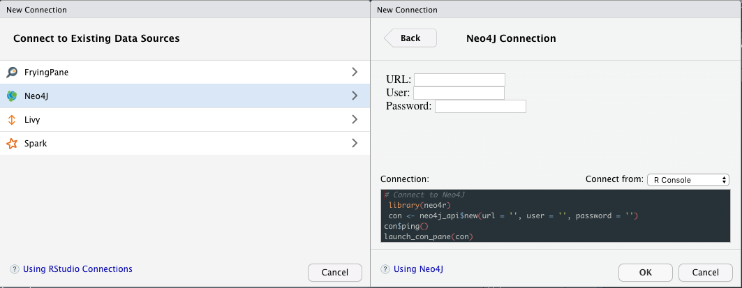Viewport: 742px width, 288px height.
Task: Open the Using Neo4J help link
Action: coord(419,269)
